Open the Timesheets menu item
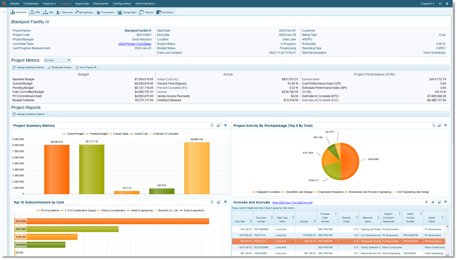 pyautogui.click(x=31, y=4)
